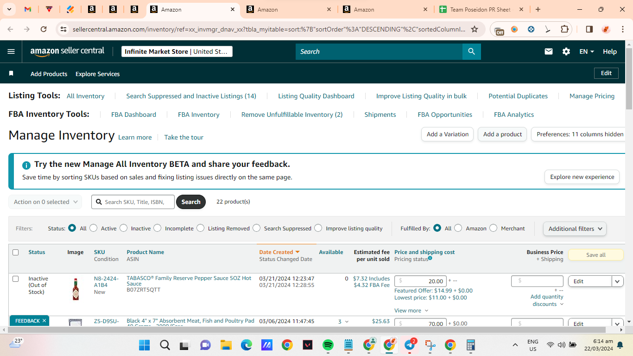
Task: Sort by the Date Created column
Action: coord(279,252)
